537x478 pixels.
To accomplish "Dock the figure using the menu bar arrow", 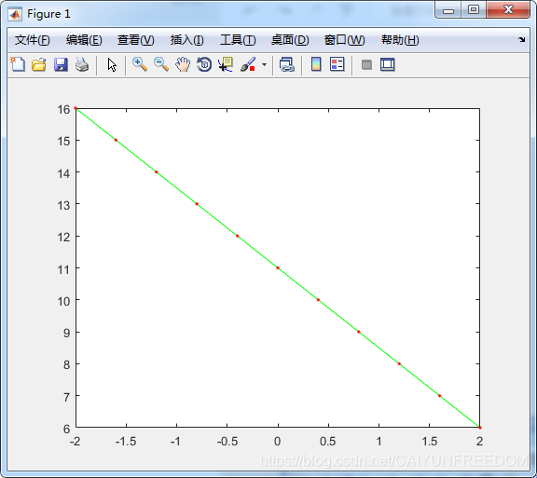I will [521, 40].
